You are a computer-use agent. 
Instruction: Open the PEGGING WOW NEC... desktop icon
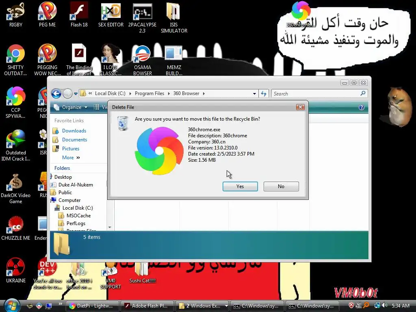[47, 61]
